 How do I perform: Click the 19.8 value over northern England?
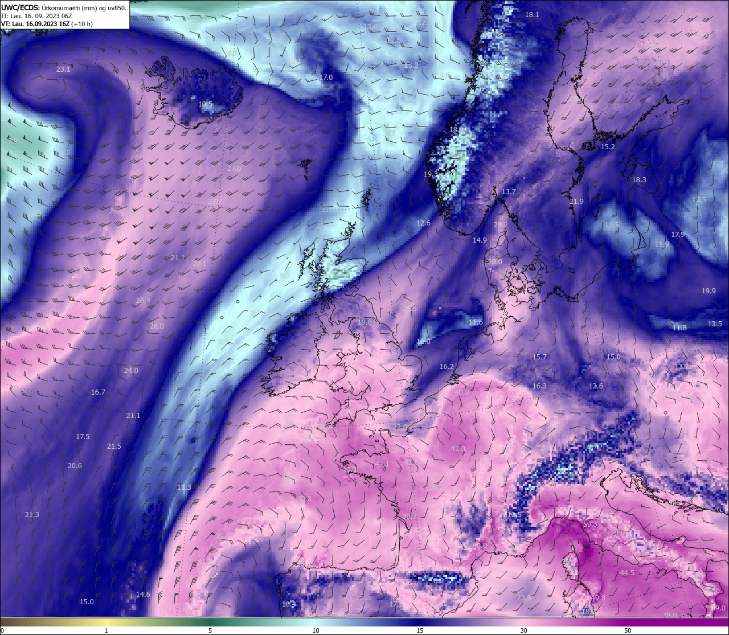(364, 322)
